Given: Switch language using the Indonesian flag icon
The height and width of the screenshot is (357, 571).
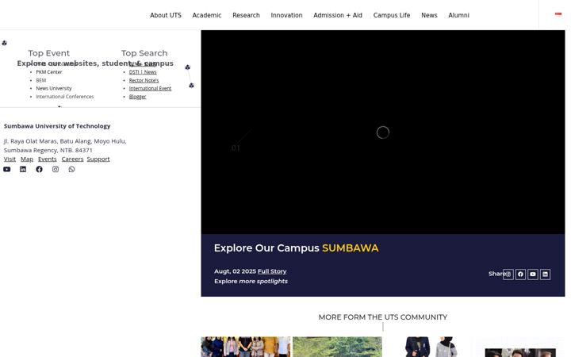Looking at the screenshot, I should [558, 14].
